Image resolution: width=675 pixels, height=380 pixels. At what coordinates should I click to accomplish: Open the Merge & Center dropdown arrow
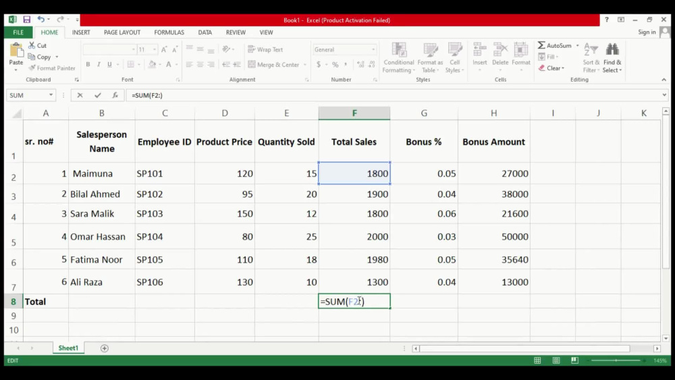(305, 65)
